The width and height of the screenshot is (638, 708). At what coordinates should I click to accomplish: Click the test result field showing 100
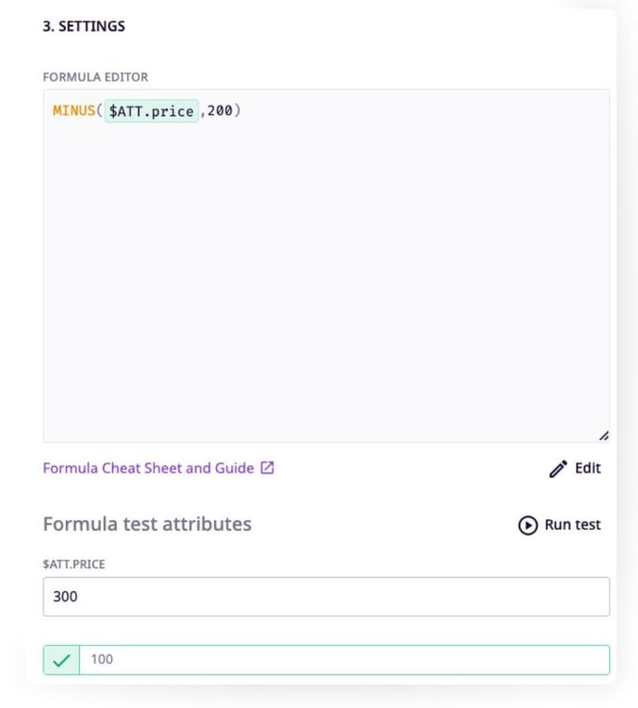[343, 660]
